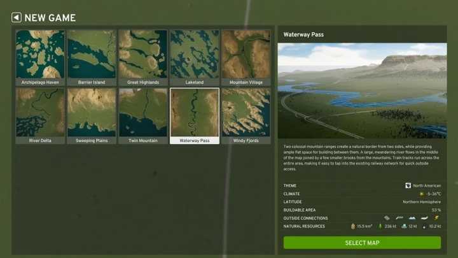Pick the Twin Mountain map
The height and width of the screenshot is (258, 458).
143,116
